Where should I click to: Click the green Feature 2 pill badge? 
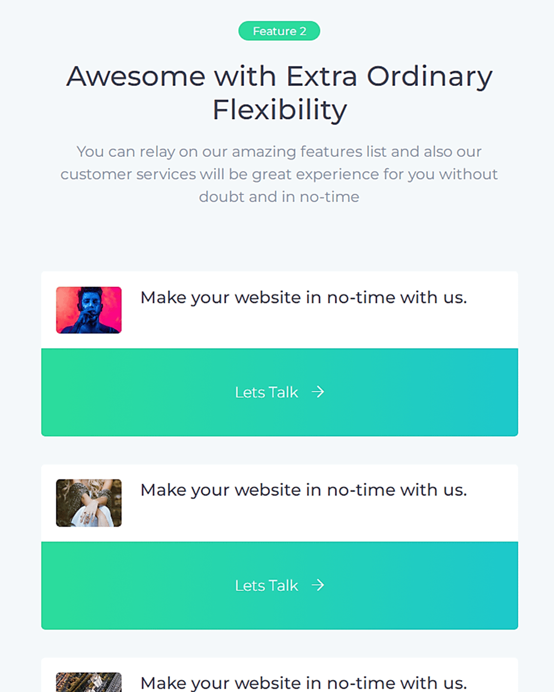pos(279,31)
